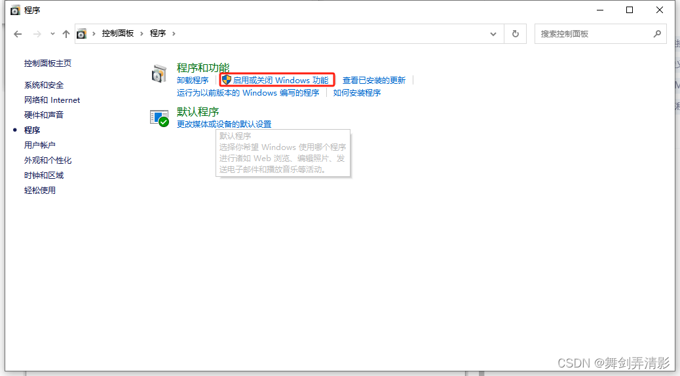The width and height of the screenshot is (680, 376).
Task: Open 外观和个性化 category
Action: pos(48,160)
